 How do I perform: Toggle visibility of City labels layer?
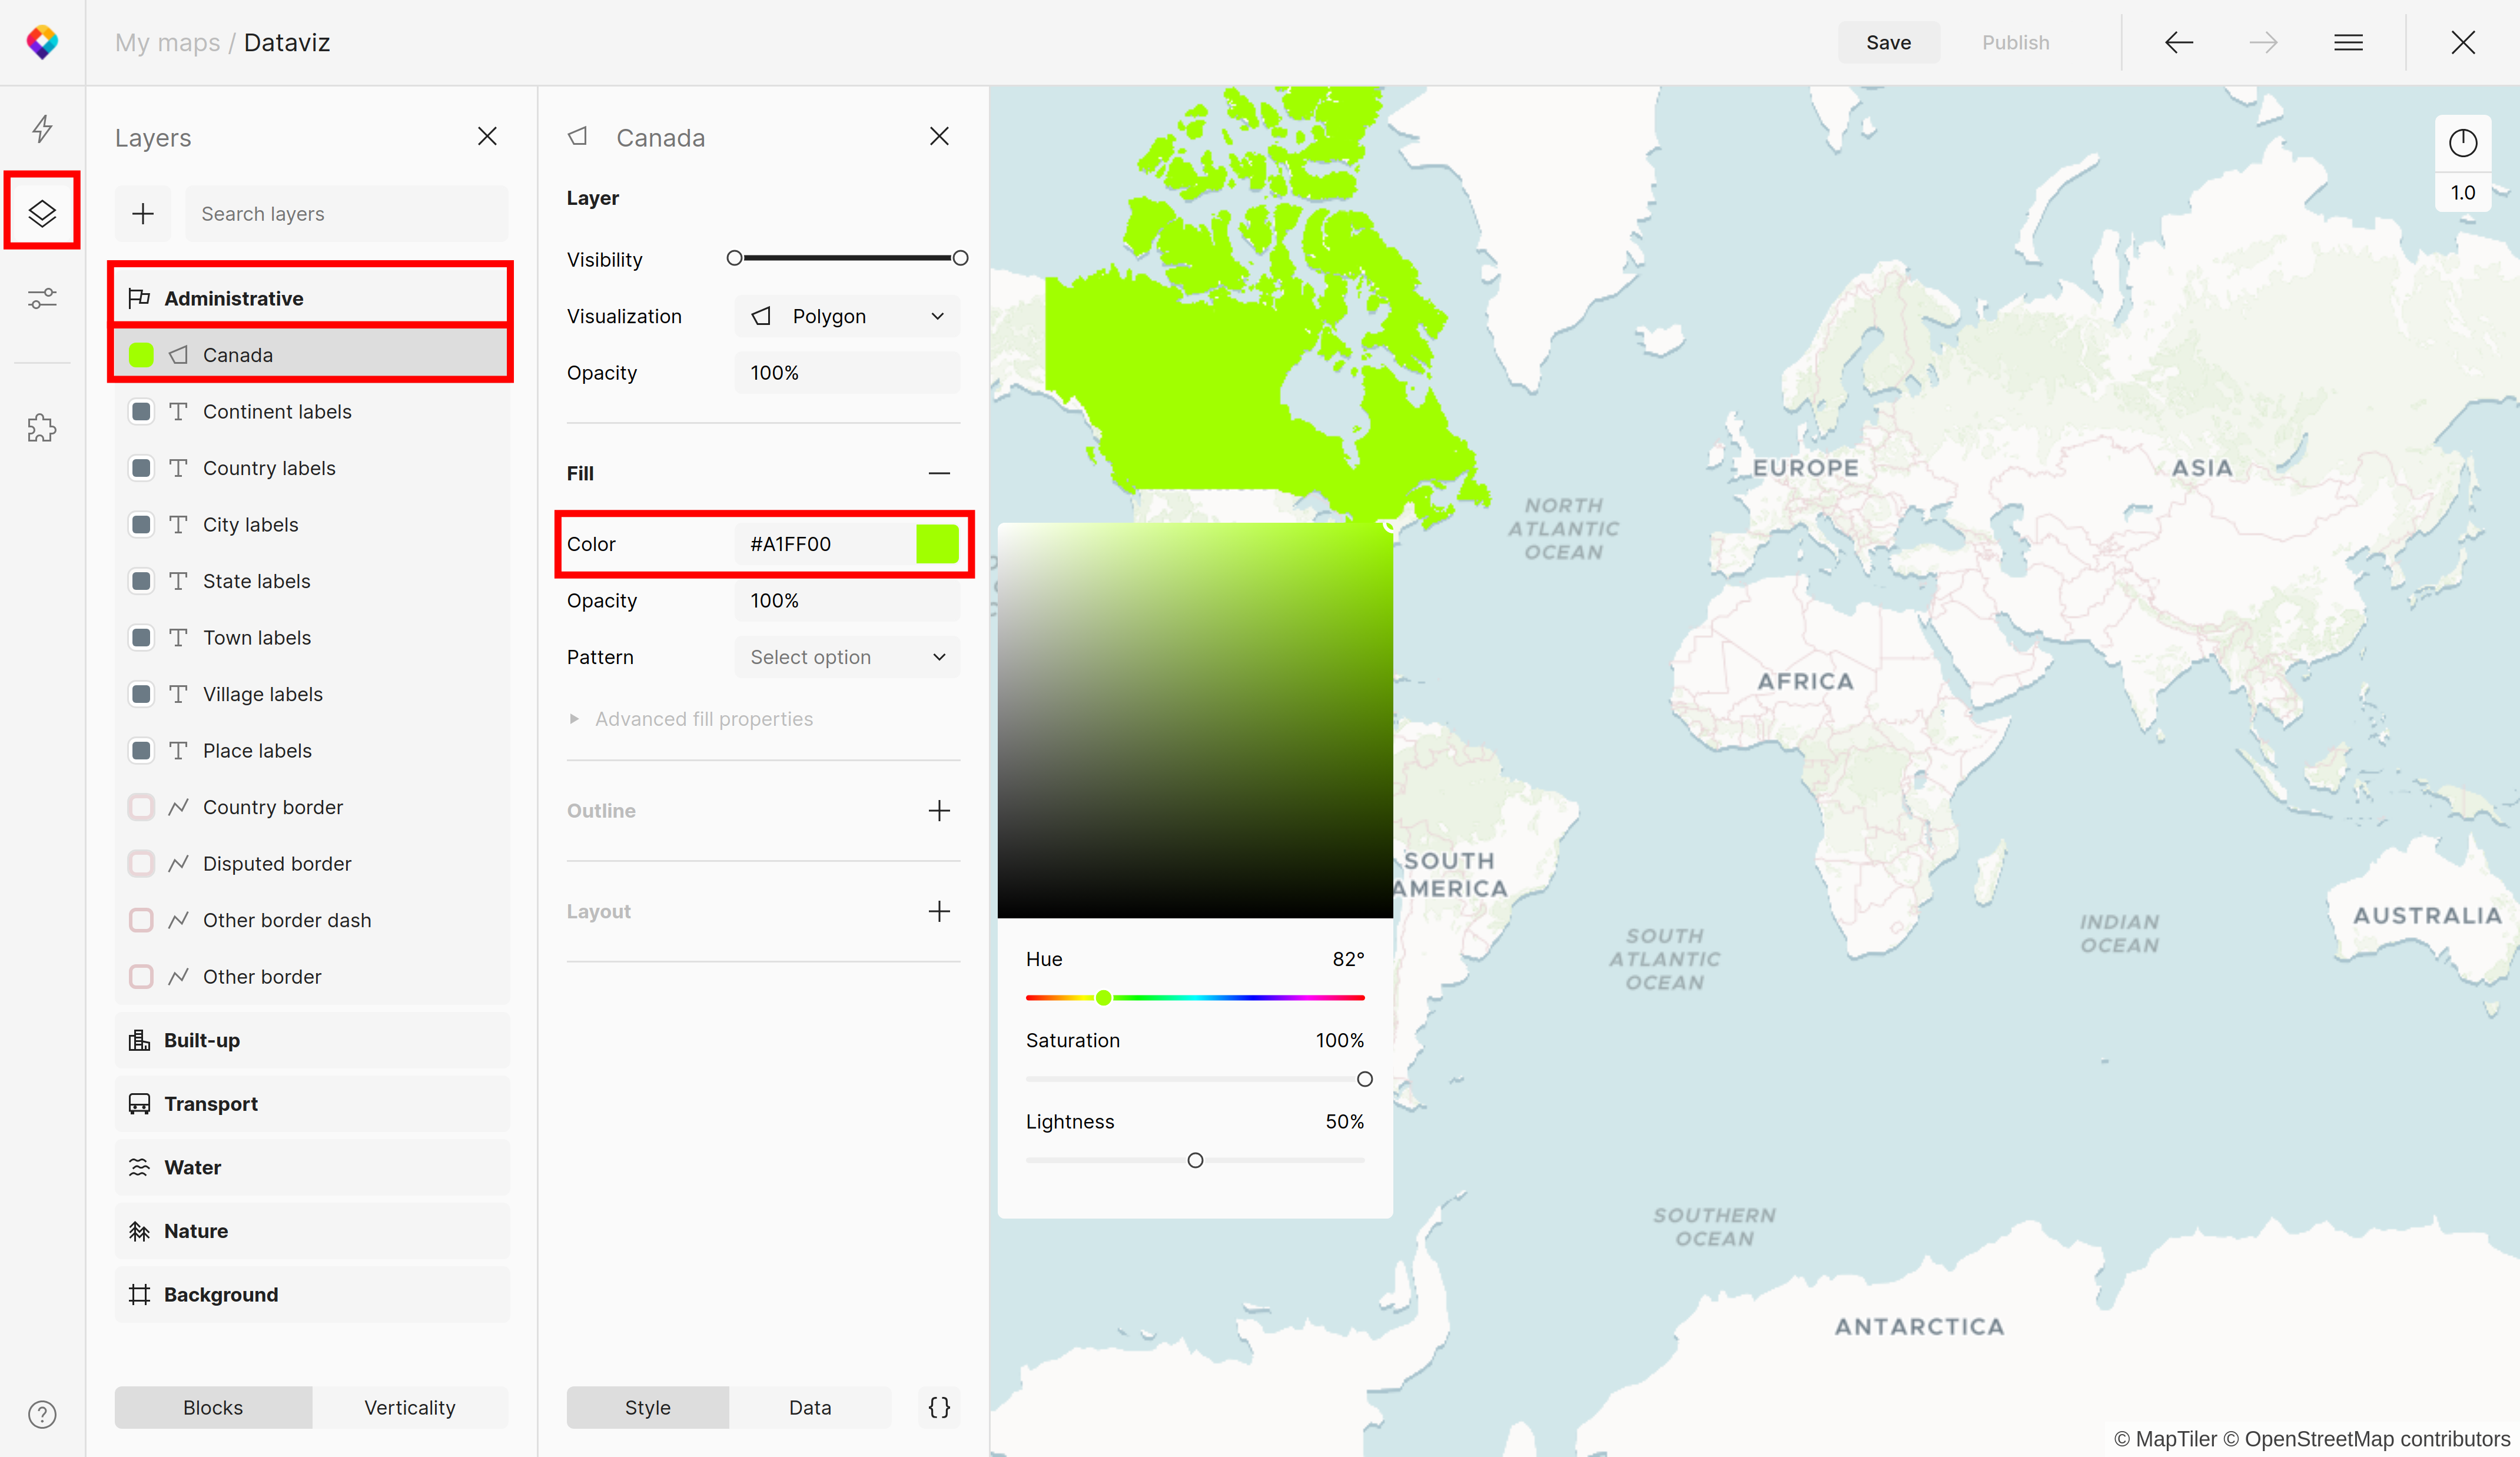click(142, 524)
